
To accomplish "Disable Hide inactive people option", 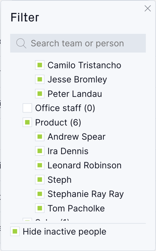I will point(15,231).
